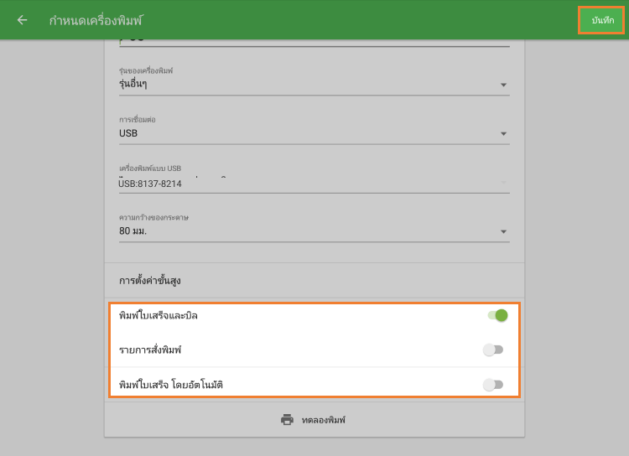Disable the พิมพ์ใบเสร็จและบิล switch
This screenshot has height=456, width=629.
(x=496, y=316)
